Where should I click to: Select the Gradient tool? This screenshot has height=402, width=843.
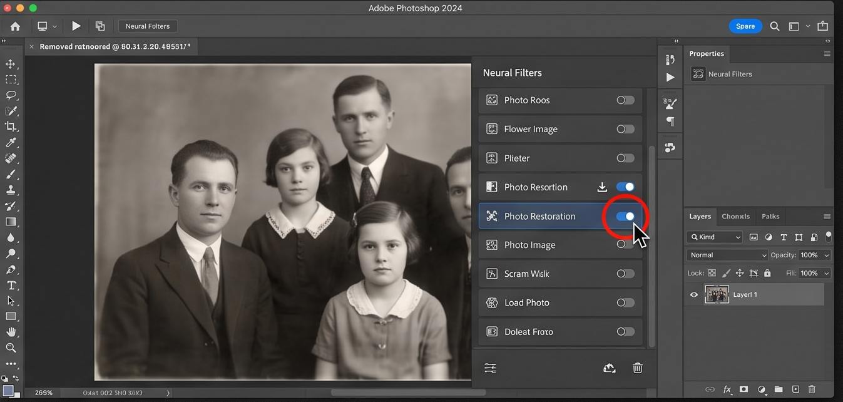tap(11, 222)
